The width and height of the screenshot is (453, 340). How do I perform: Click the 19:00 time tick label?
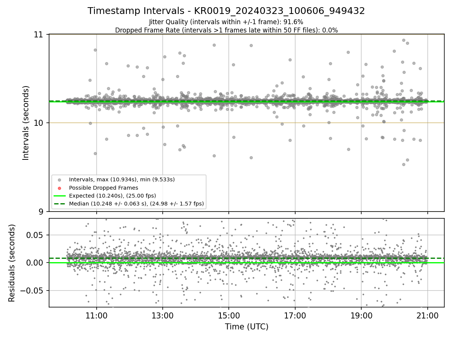(x=361, y=315)
